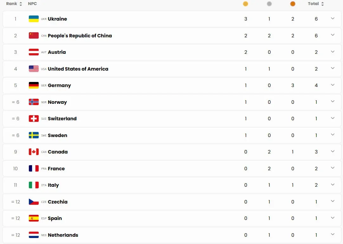Click the Ukraine flag icon
Image resolution: width=343 pixels, height=244 pixels.
(34, 19)
